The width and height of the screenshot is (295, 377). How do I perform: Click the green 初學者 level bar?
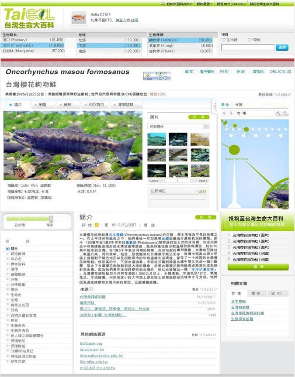coord(28,219)
